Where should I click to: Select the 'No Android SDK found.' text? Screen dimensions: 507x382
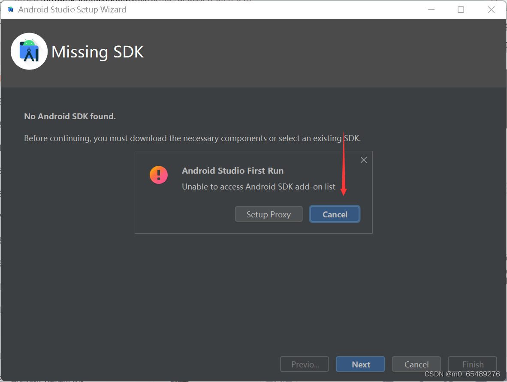click(x=70, y=116)
